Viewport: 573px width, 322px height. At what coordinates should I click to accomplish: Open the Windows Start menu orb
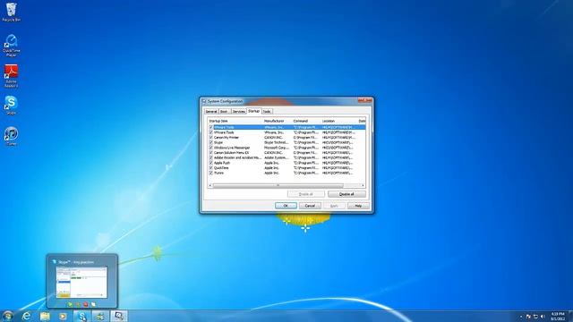8,316
